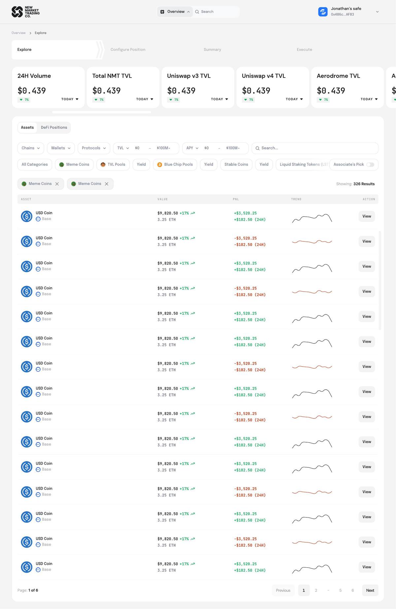
Task: Toggle the Associate's Pick switch
Action: [370, 164]
